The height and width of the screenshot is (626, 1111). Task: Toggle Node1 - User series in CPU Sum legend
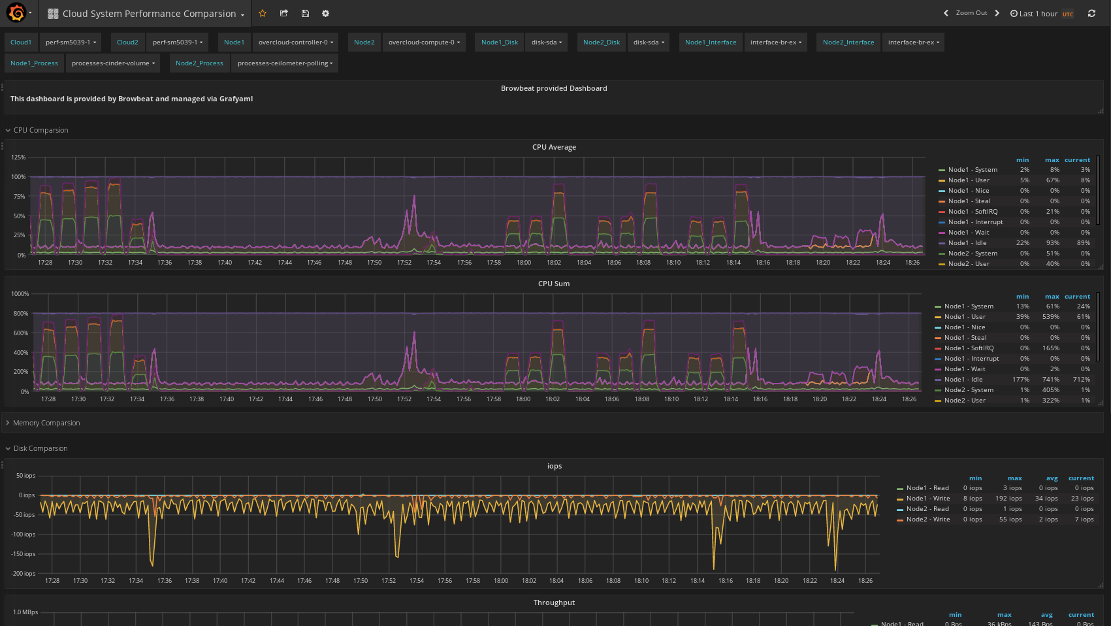[x=965, y=317]
